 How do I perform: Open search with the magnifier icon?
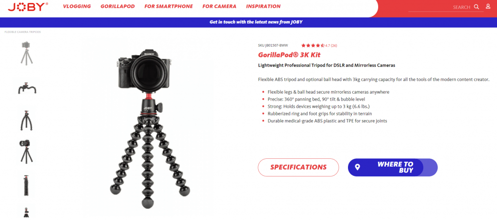coord(477,7)
